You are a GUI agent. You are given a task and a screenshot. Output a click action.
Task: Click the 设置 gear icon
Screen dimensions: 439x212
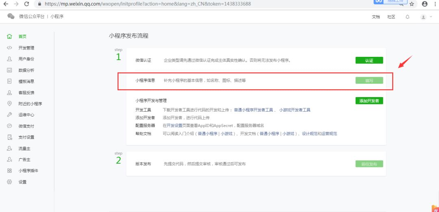click(9, 182)
